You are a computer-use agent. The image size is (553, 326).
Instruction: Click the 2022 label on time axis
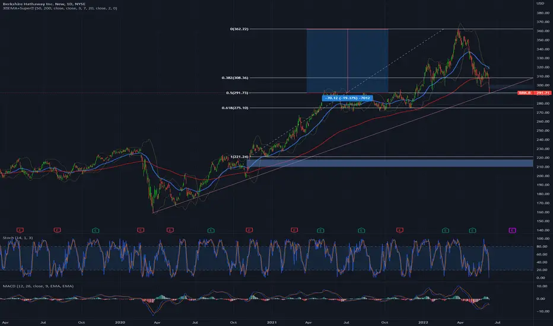(x=423, y=322)
